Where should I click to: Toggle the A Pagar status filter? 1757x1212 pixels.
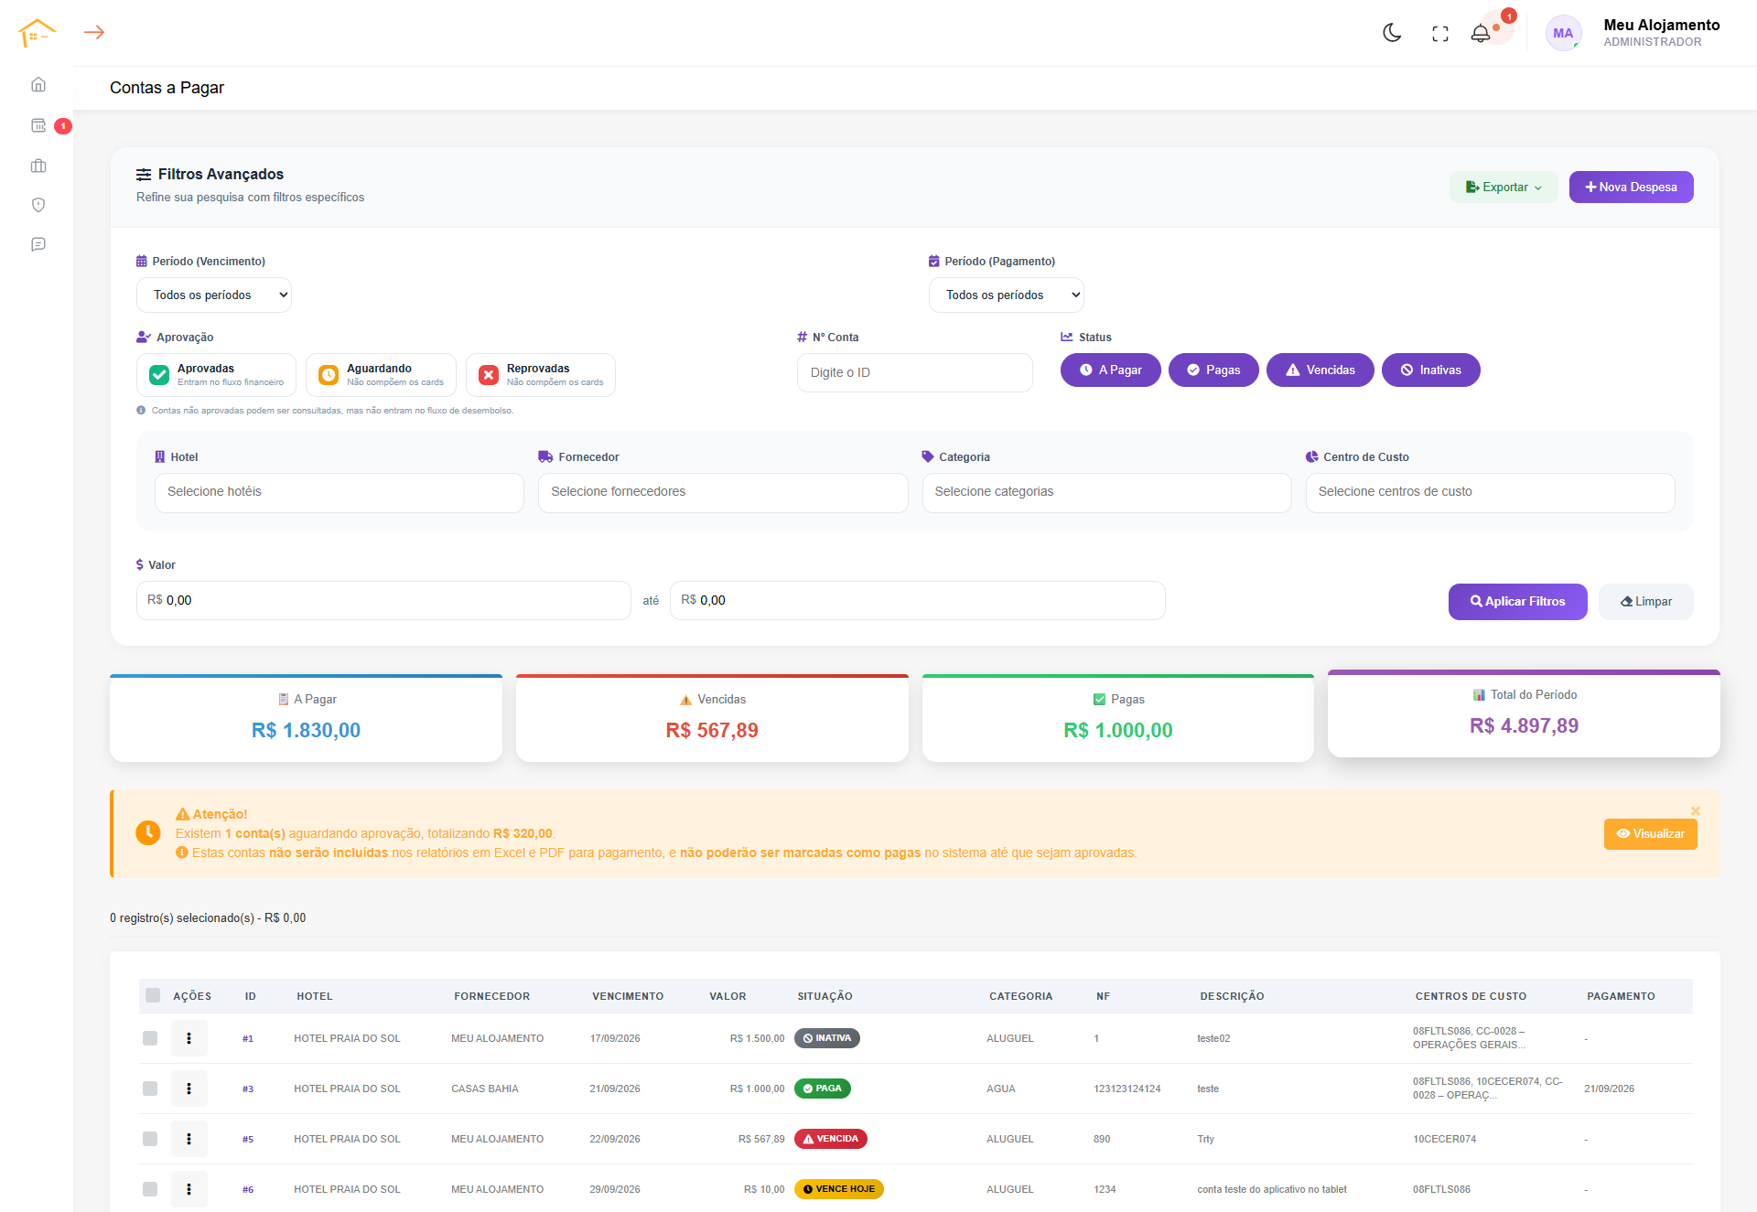pyautogui.click(x=1111, y=370)
